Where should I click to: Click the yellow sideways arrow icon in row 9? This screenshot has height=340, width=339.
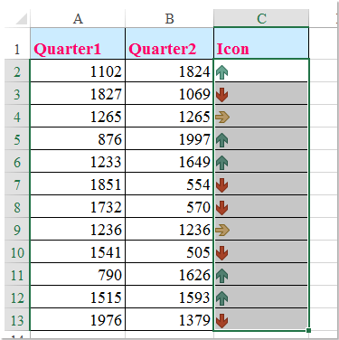click(x=222, y=231)
